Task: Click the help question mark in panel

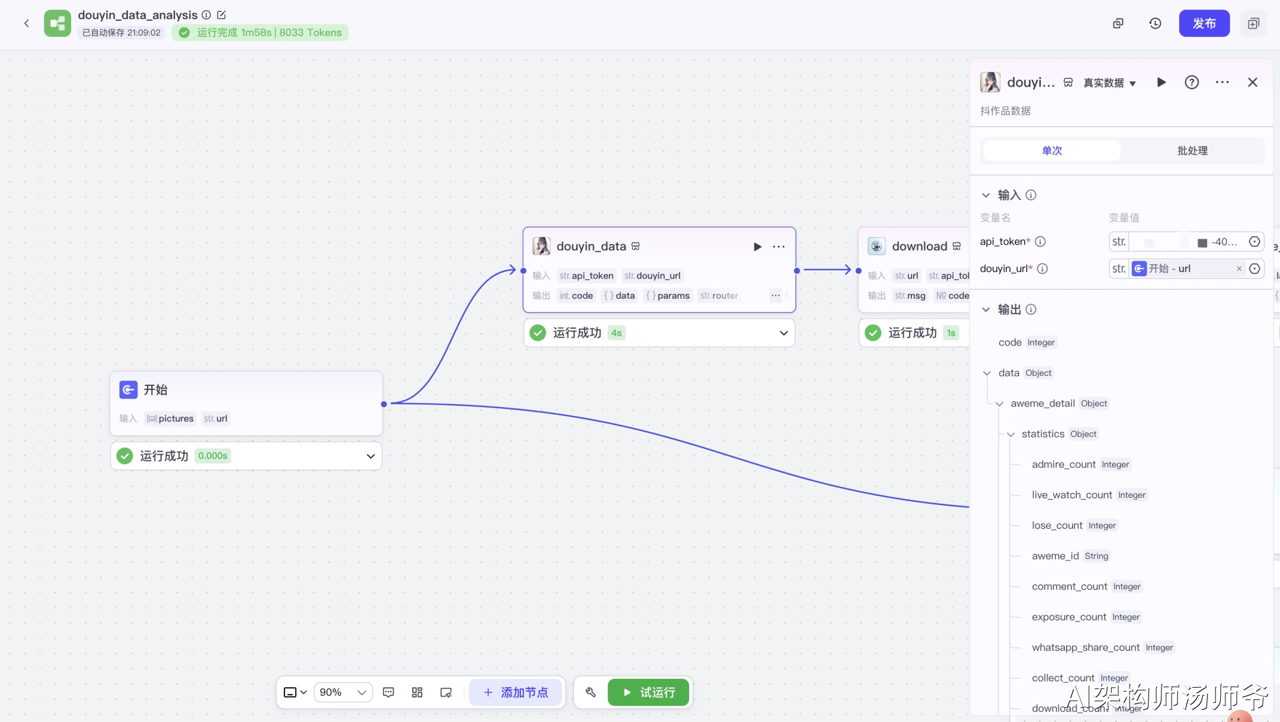Action: click(1191, 82)
